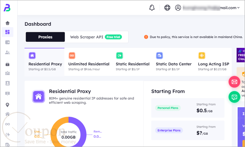
Task: Open the contact card icon in sidebar
Action: [7, 83]
